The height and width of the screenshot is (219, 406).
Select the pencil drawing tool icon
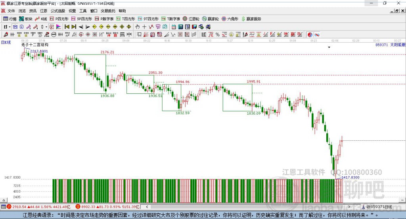[6, 35]
